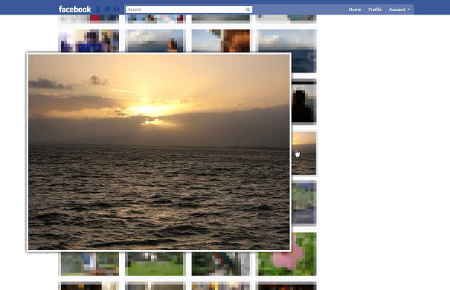
Task: Open the friend requests icon
Action: [x=98, y=9]
